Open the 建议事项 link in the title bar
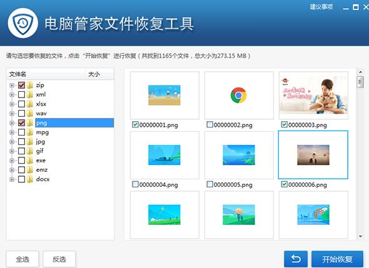The width and height of the screenshot is (369, 268). [321, 7]
